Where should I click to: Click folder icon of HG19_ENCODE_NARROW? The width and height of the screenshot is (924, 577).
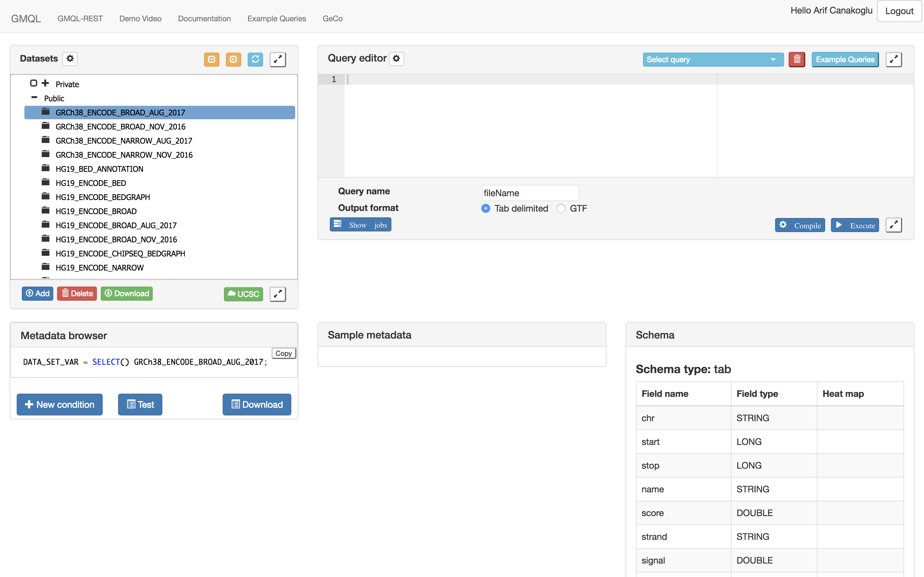(46, 267)
